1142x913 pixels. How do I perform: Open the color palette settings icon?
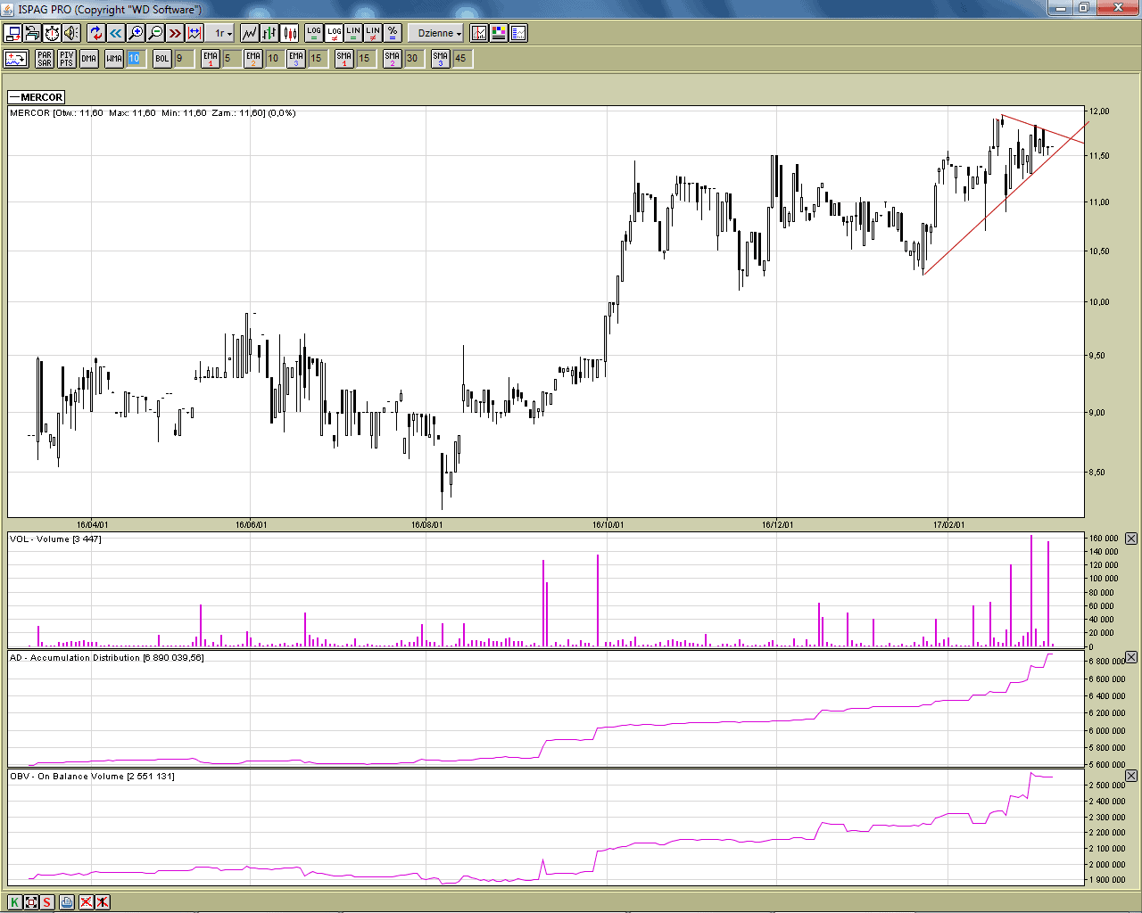pyautogui.click(x=499, y=33)
